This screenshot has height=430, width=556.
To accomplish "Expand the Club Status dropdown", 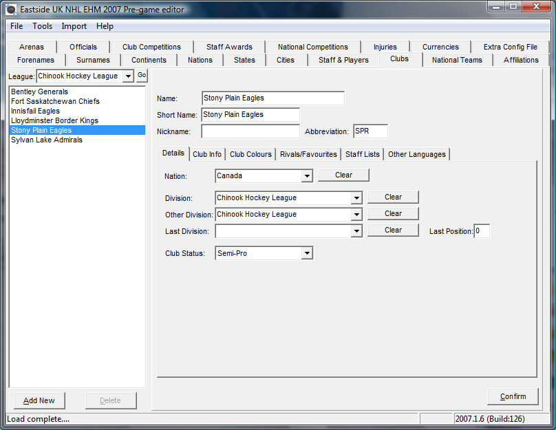I will tap(307, 253).
